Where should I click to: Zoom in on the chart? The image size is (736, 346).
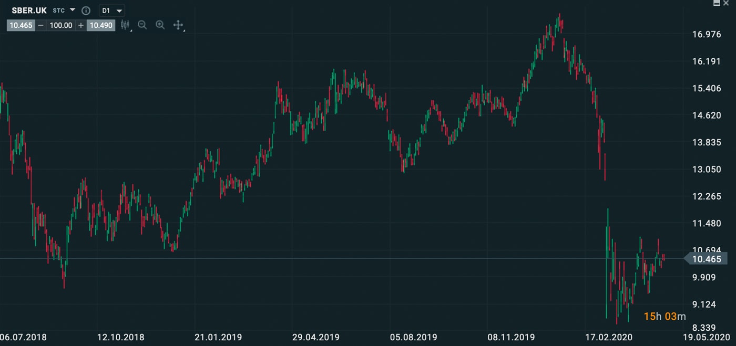pyautogui.click(x=160, y=25)
